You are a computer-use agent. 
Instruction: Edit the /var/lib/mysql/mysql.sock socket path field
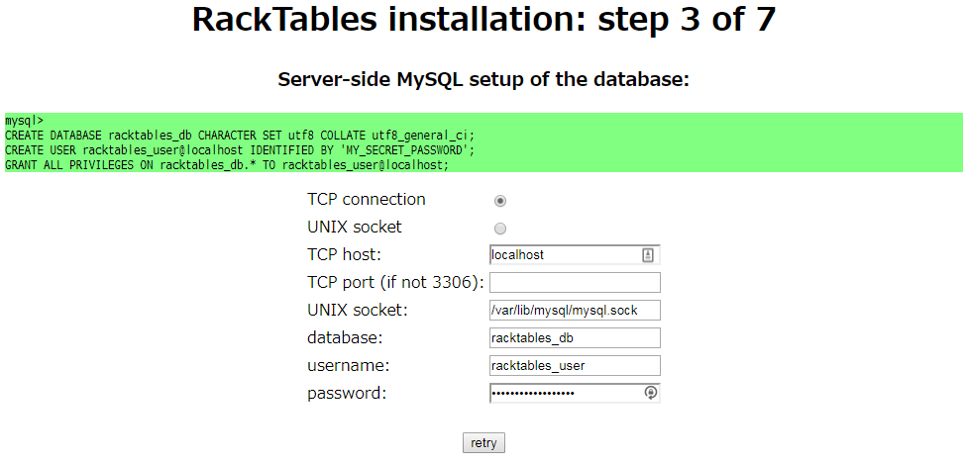575,311
